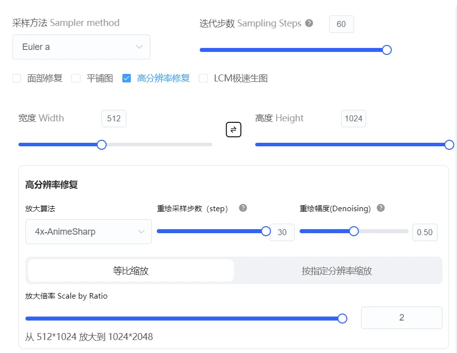The image size is (457, 353).
Task: Click the Width input field showing 512
Action: (114, 119)
